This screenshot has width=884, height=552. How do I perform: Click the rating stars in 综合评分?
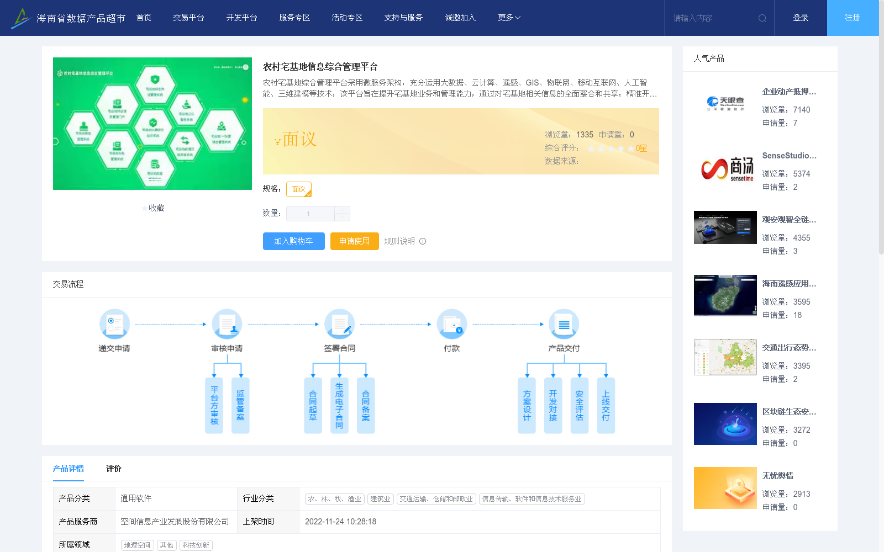click(x=611, y=148)
